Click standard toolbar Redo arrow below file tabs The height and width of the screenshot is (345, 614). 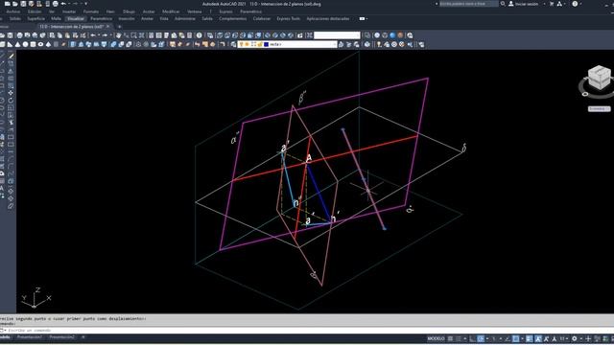click(x=105, y=35)
